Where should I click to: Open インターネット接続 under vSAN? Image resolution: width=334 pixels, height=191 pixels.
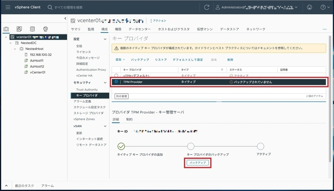click(89, 139)
